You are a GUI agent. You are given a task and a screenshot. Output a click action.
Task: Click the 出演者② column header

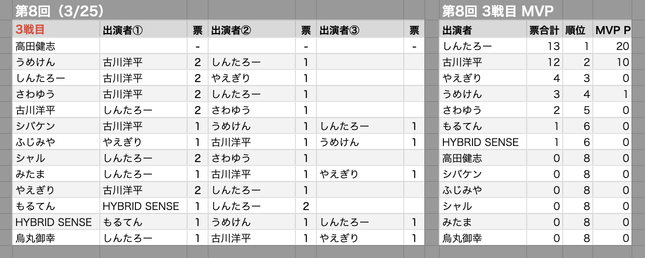pos(252,30)
